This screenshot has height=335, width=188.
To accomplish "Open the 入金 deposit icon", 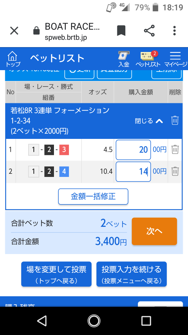I will (124, 59).
